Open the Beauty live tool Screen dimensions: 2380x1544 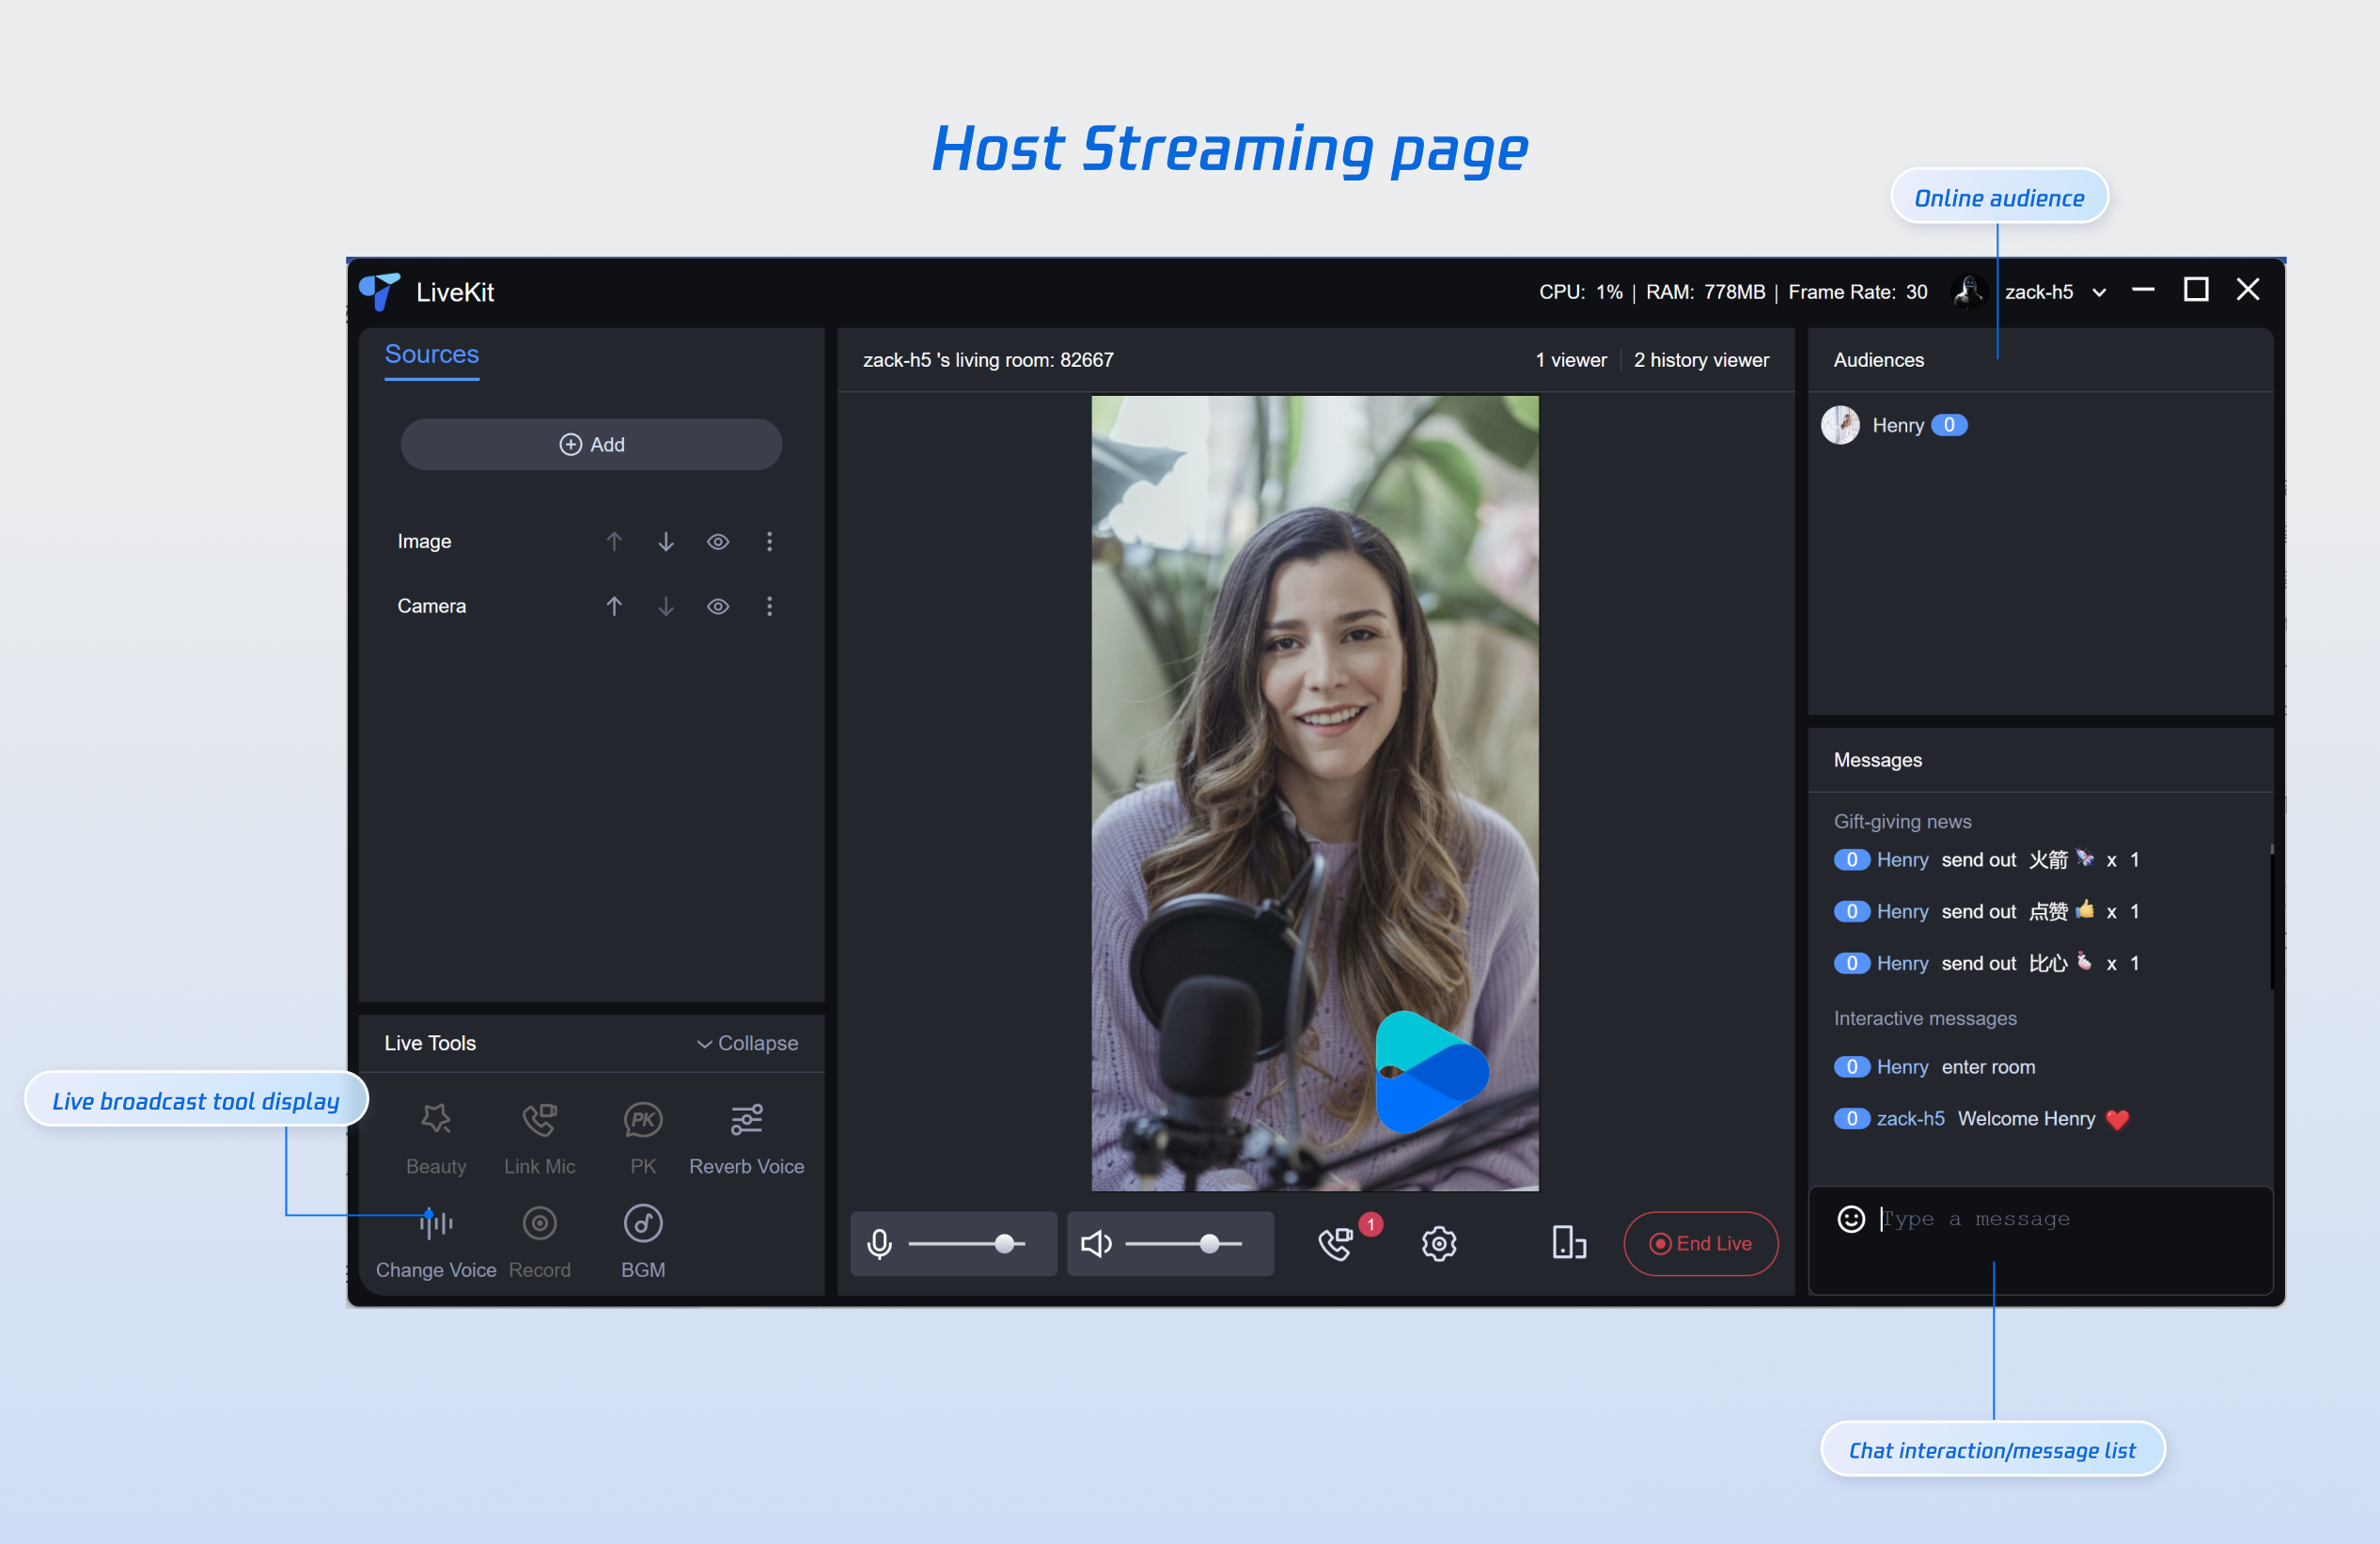coord(436,1120)
